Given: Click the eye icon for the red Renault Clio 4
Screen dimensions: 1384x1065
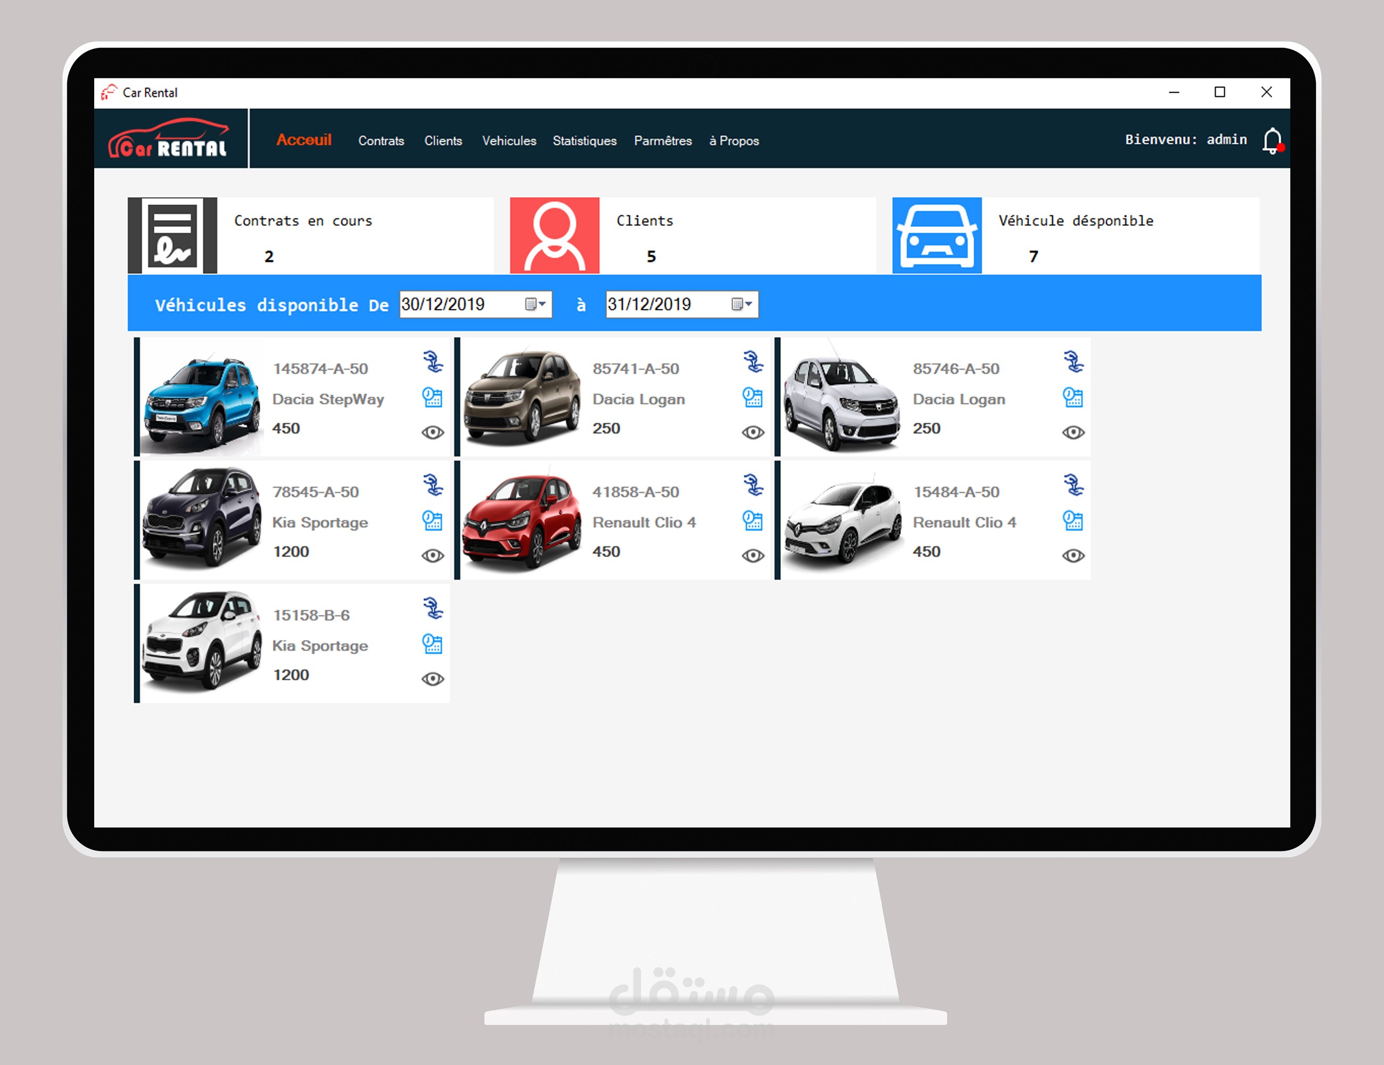Looking at the screenshot, I should pos(753,556).
